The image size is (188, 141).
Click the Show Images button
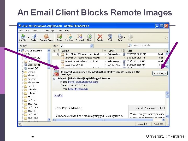click(x=160, y=73)
